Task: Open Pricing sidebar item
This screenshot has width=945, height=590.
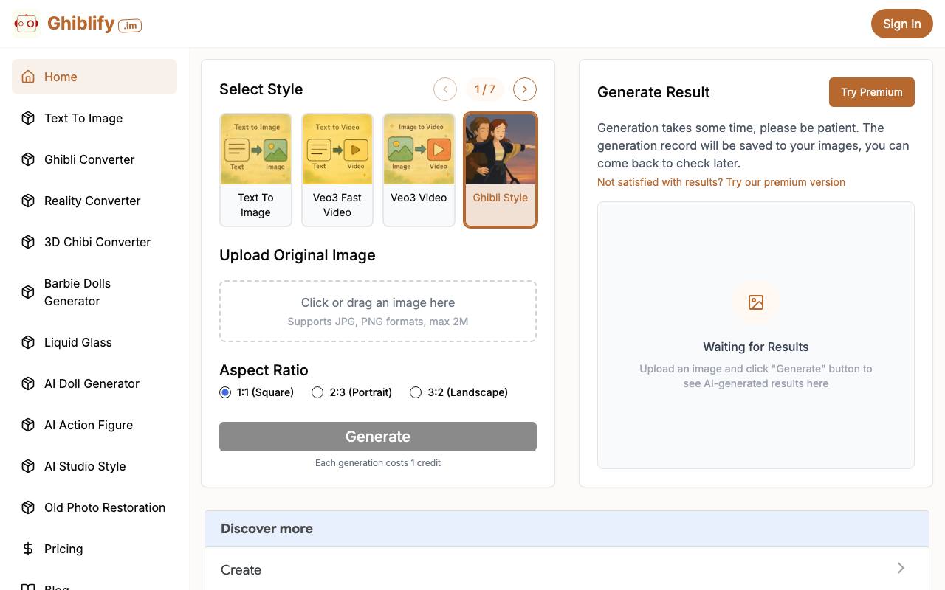Action: 94,549
